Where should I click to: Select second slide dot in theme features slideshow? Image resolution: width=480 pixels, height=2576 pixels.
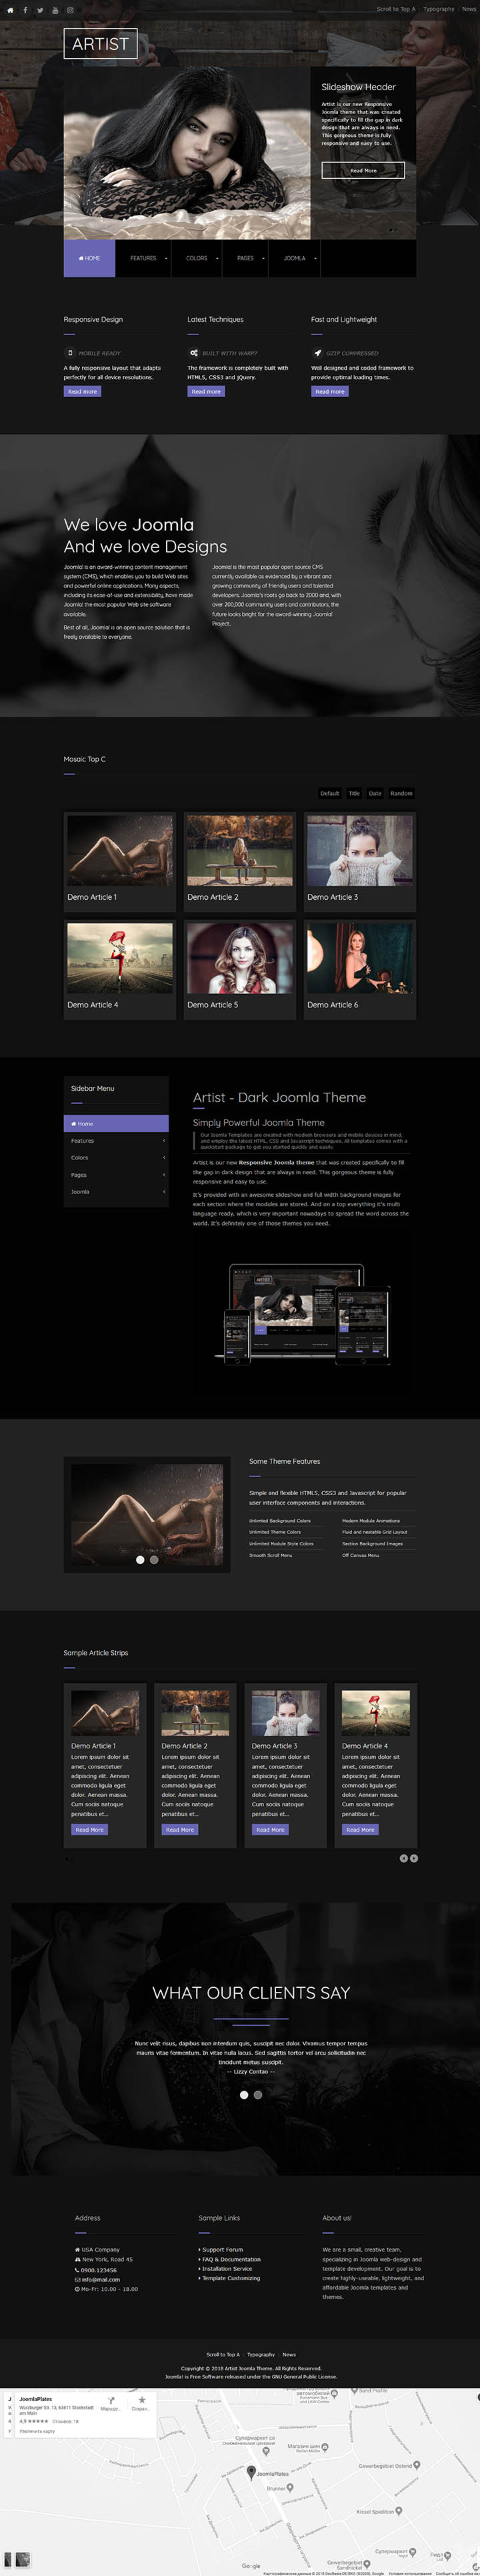point(154,1559)
